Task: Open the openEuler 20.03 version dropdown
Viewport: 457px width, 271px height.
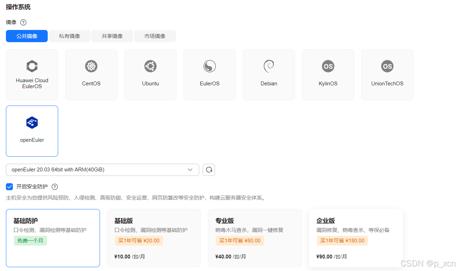Action: 102,170
